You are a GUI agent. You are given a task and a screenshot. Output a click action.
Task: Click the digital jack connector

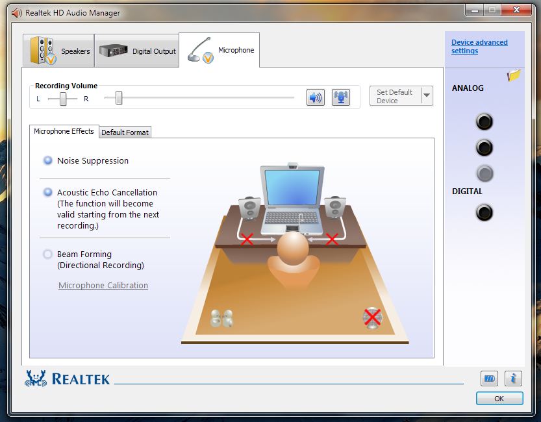pyautogui.click(x=484, y=212)
